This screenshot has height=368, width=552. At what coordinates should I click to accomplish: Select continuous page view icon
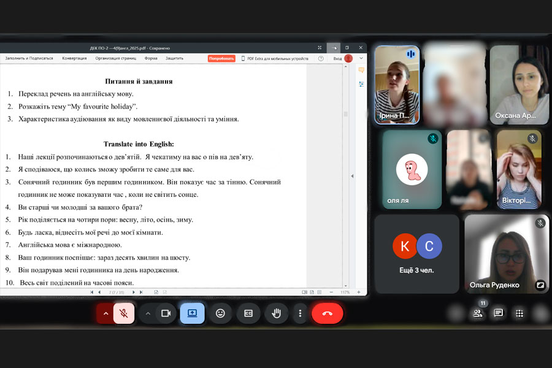click(x=320, y=293)
